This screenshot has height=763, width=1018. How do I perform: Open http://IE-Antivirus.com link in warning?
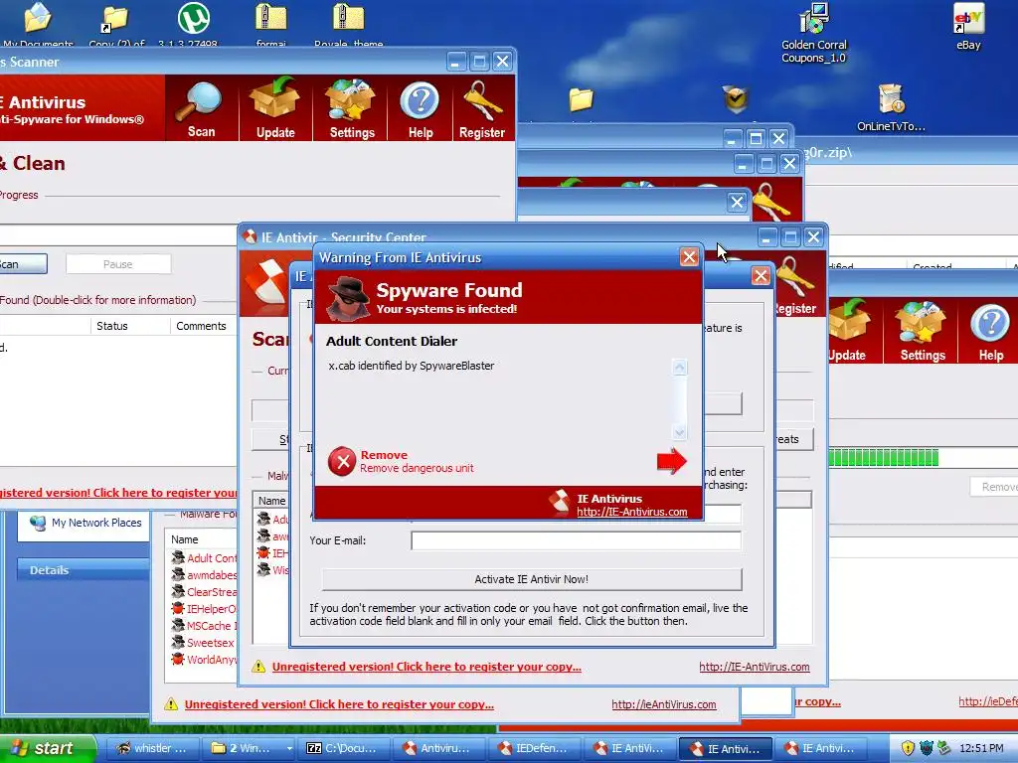631,512
